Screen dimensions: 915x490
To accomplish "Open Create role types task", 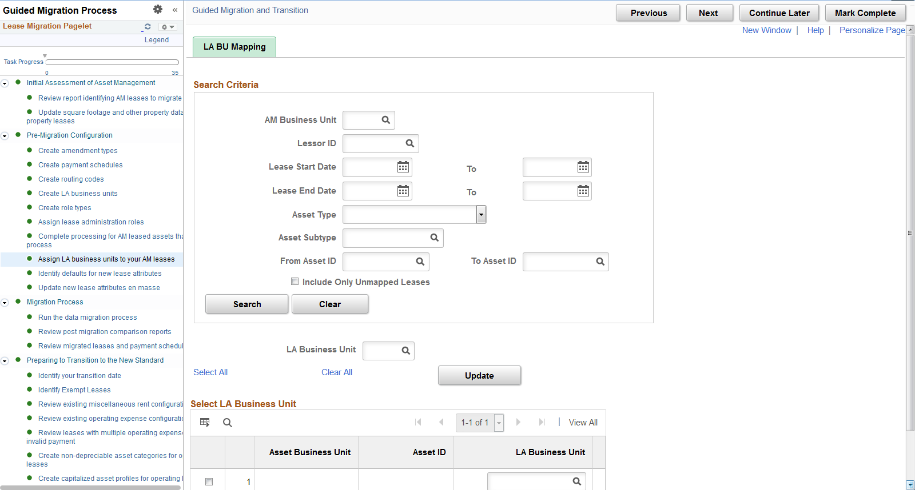I will click(x=65, y=208).
